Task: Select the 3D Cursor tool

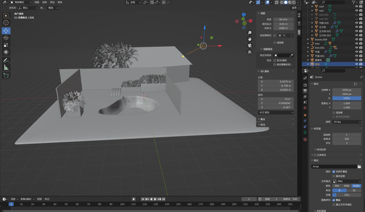Action: [6, 22]
